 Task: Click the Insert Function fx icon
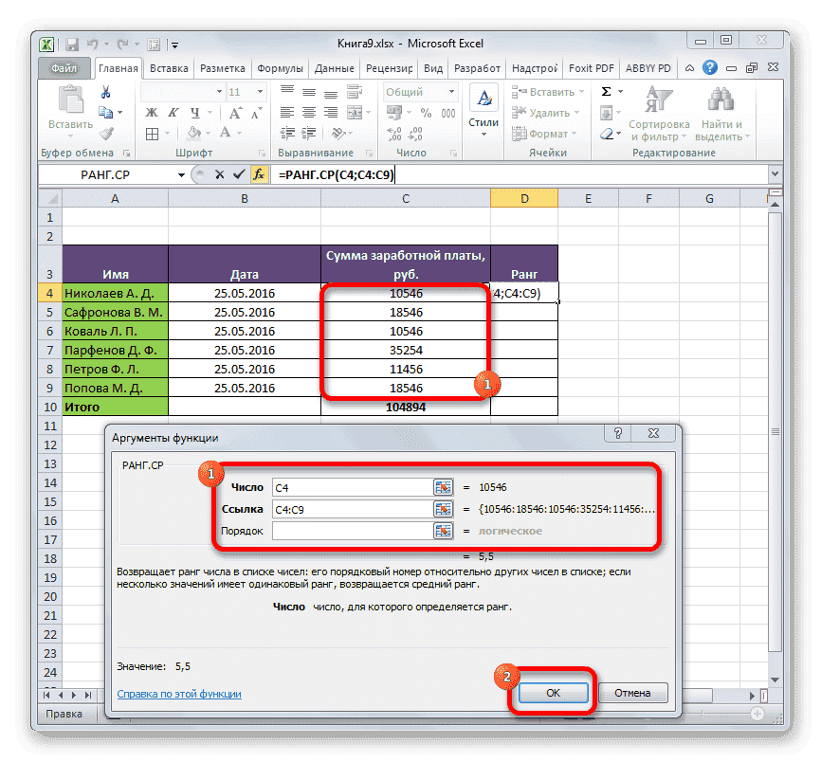point(261,174)
